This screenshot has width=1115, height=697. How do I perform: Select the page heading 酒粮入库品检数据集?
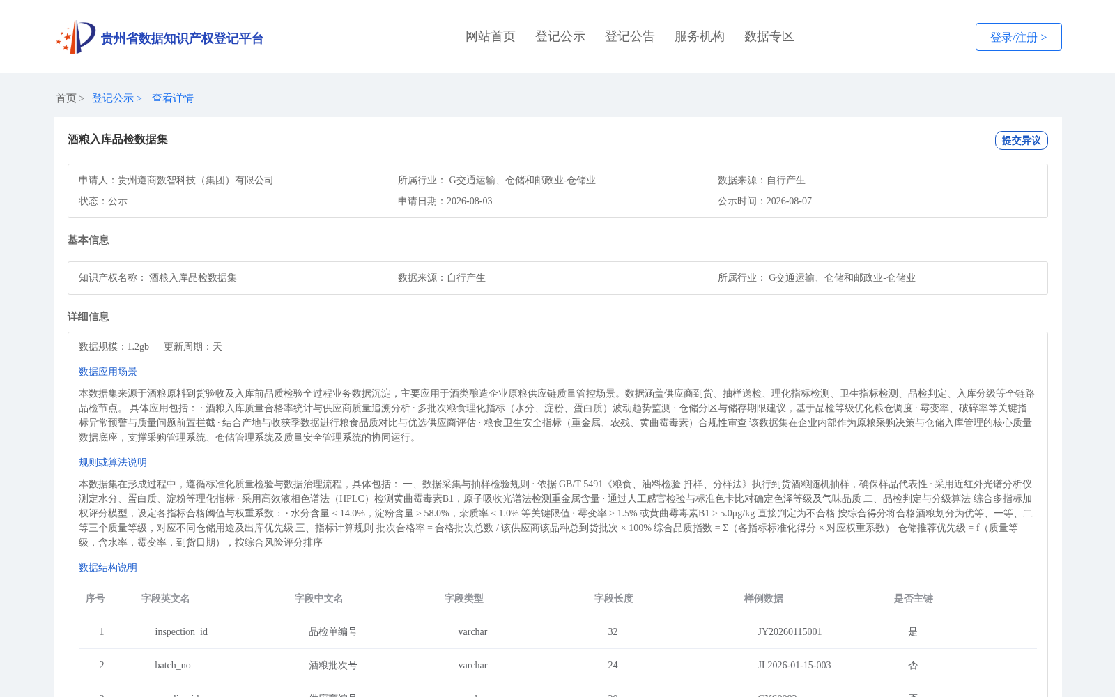pos(118,139)
